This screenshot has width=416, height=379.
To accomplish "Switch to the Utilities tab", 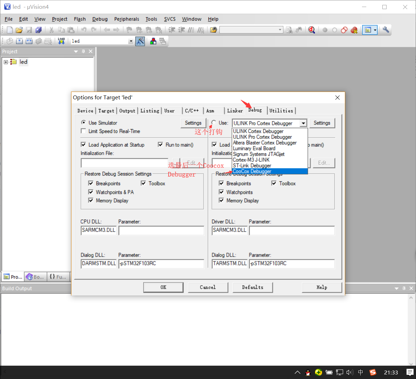I will pyautogui.click(x=281, y=111).
